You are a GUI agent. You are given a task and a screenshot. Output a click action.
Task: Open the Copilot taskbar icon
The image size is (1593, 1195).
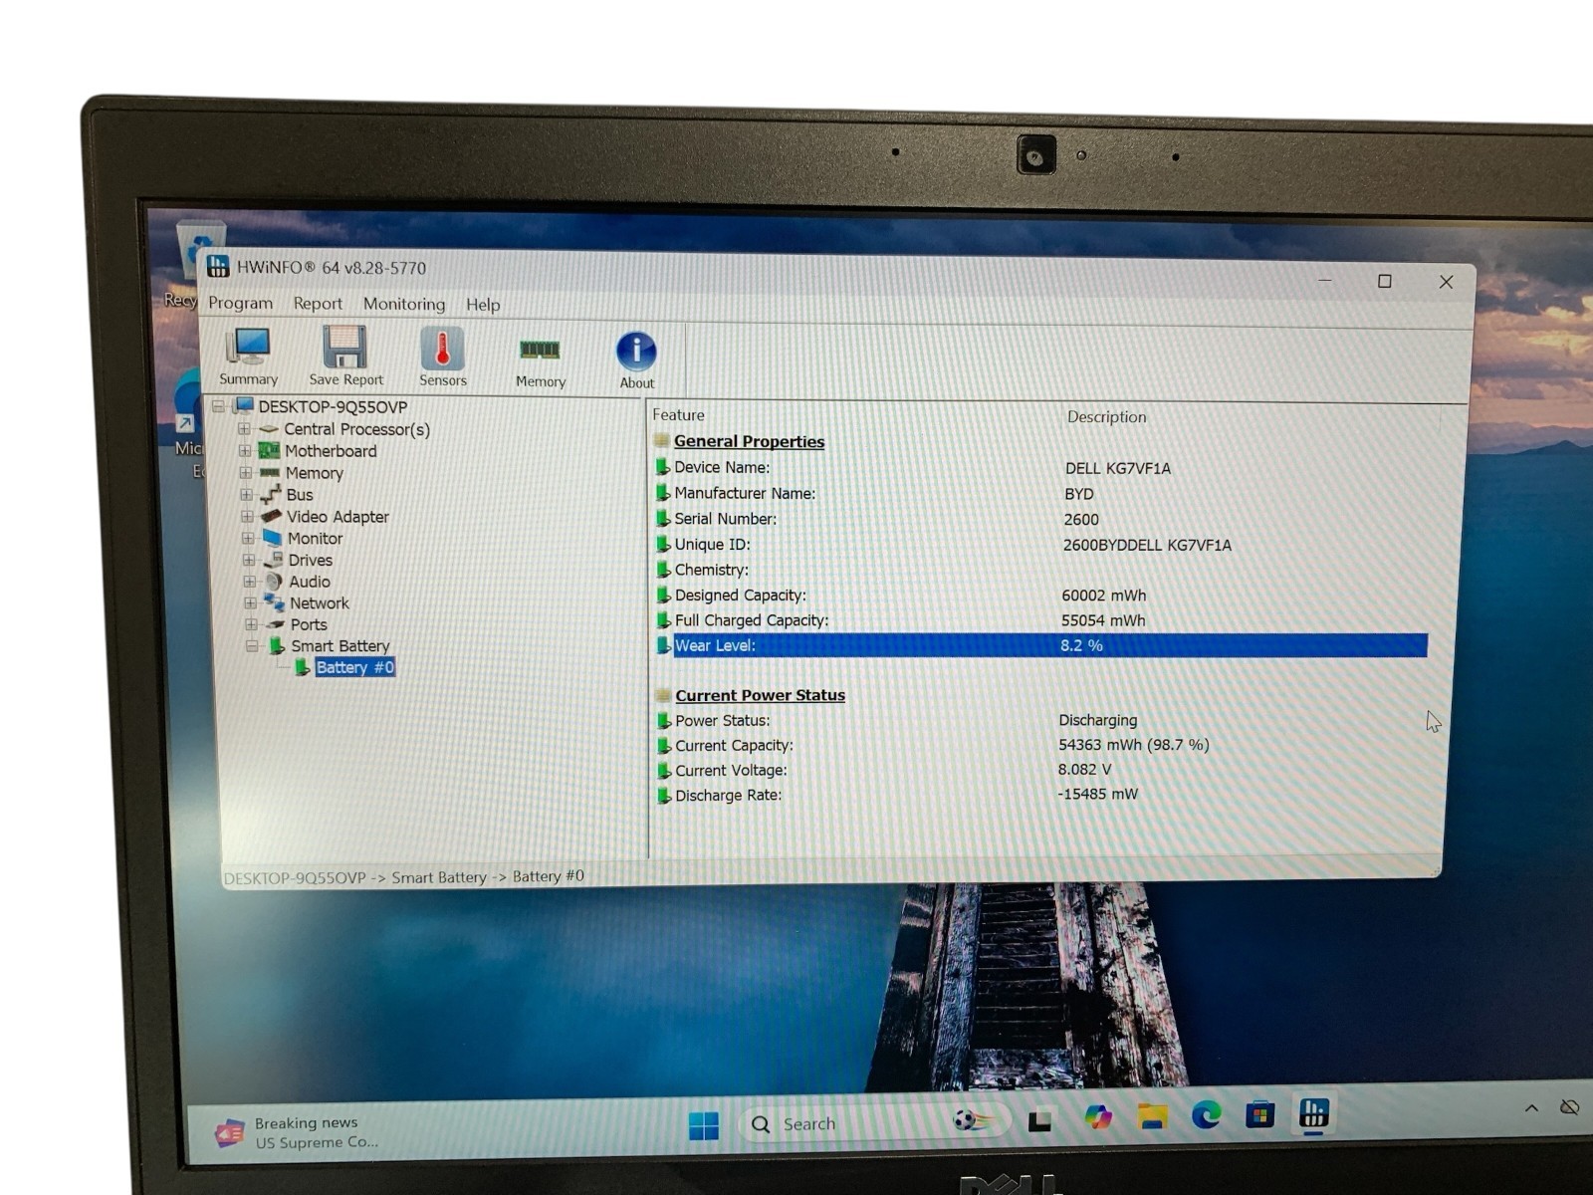[1098, 1117]
